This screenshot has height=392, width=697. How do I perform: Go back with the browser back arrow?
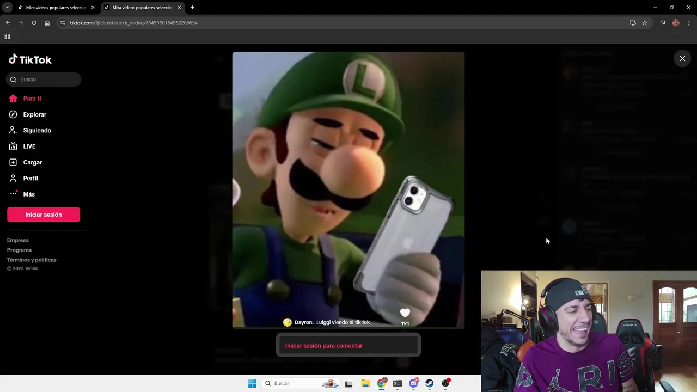point(8,23)
